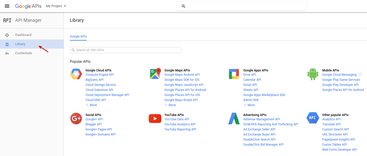This screenshot has height=156, width=367.
Task: Open Web Fonts Developer API link
Action: coord(339,150)
